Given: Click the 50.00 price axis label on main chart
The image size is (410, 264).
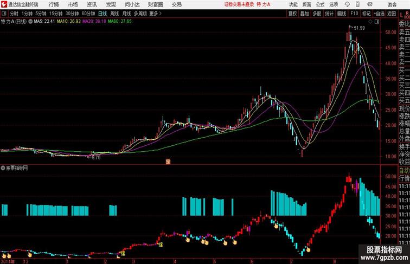Looking at the screenshot, I should [x=390, y=33].
